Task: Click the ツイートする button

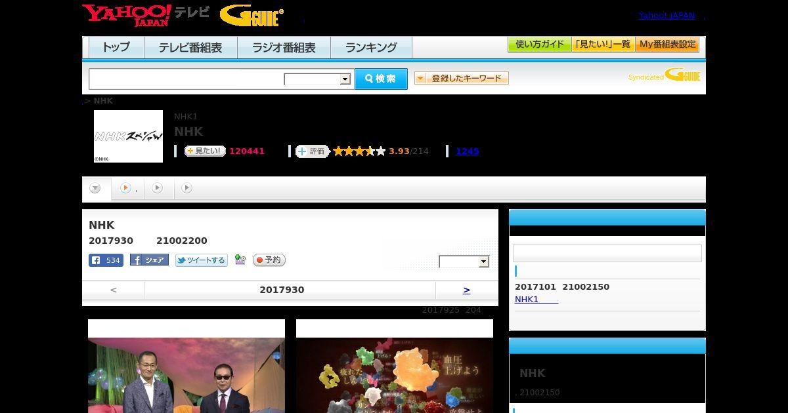Action: (201, 260)
